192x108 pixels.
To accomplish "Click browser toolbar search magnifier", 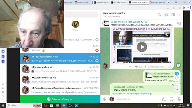I will coord(176,2).
